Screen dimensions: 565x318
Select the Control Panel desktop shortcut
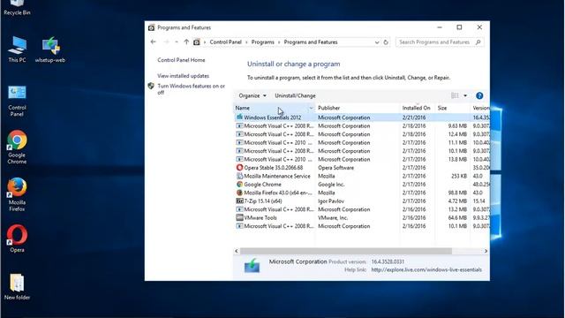pos(17,101)
